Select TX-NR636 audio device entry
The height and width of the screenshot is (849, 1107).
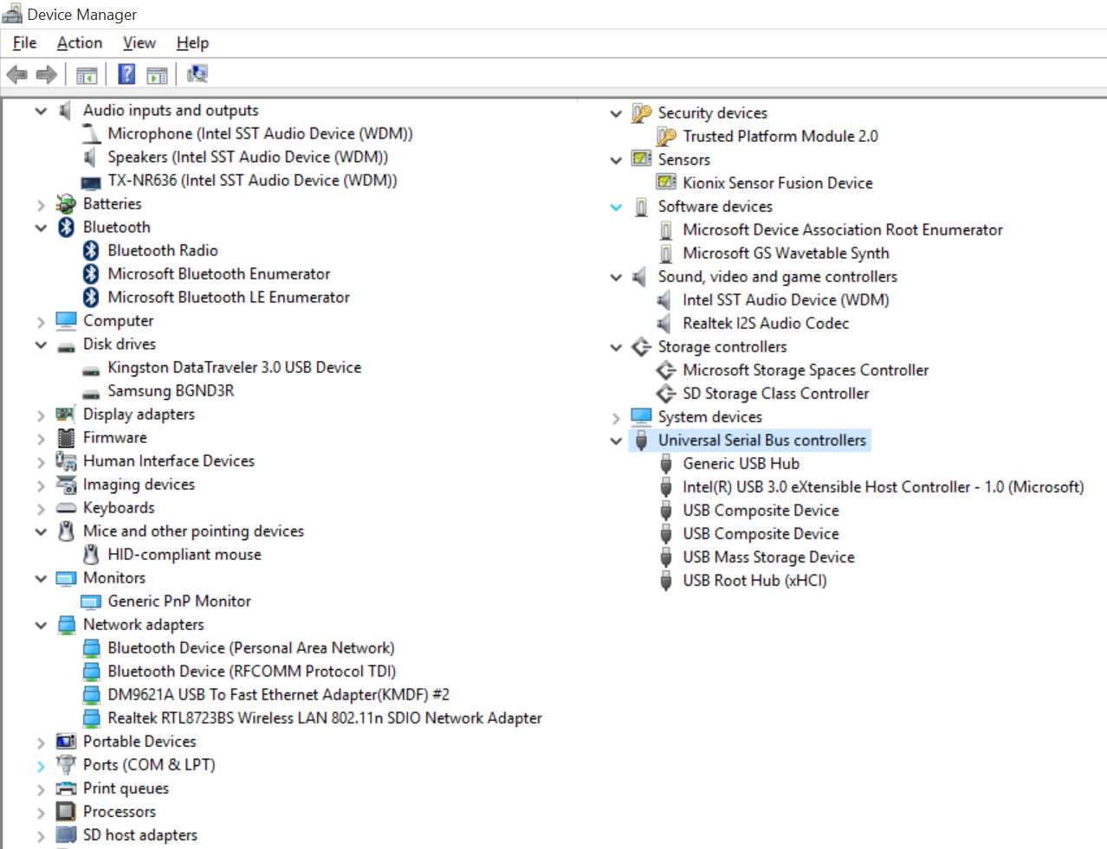click(252, 180)
